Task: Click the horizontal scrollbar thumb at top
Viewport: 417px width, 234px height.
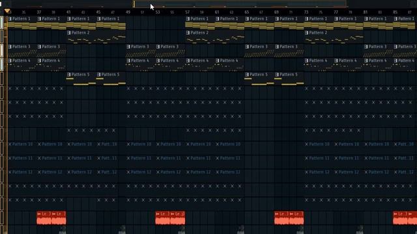Action: point(240,4)
